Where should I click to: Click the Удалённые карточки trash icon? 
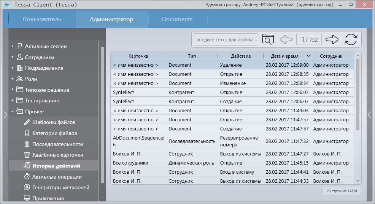[x=27, y=155]
